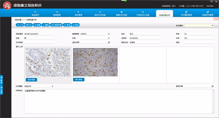Viewport: 219px width, 118px height.
Task: Click the 报告状态 field showing 已审核
Action: coord(144,42)
